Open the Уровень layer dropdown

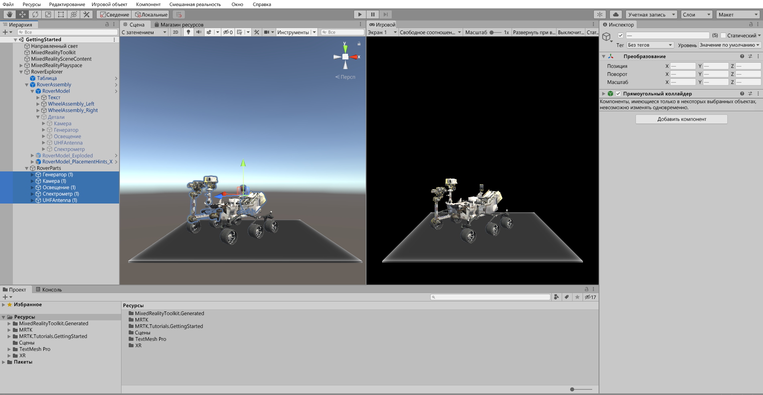coord(730,45)
